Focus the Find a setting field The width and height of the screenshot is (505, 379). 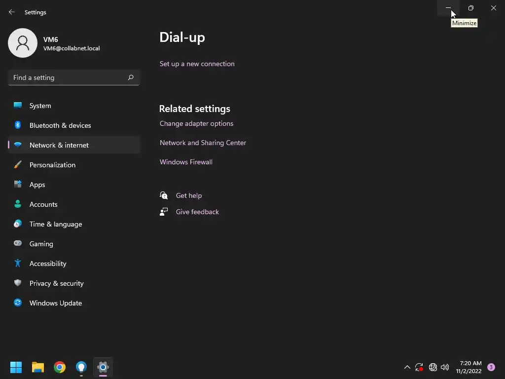point(74,77)
